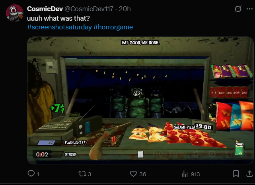This screenshot has height=185, width=255.
Task: Open the 20h post timestamp
Action: [125, 9]
